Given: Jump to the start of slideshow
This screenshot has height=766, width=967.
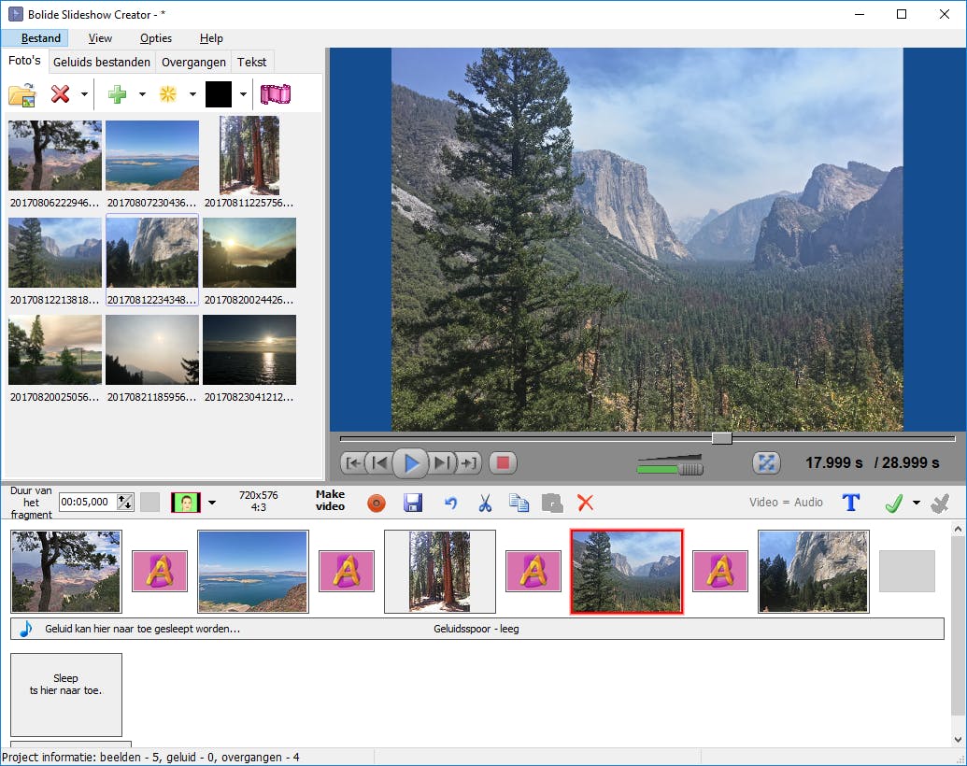Looking at the screenshot, I should 354,462.
